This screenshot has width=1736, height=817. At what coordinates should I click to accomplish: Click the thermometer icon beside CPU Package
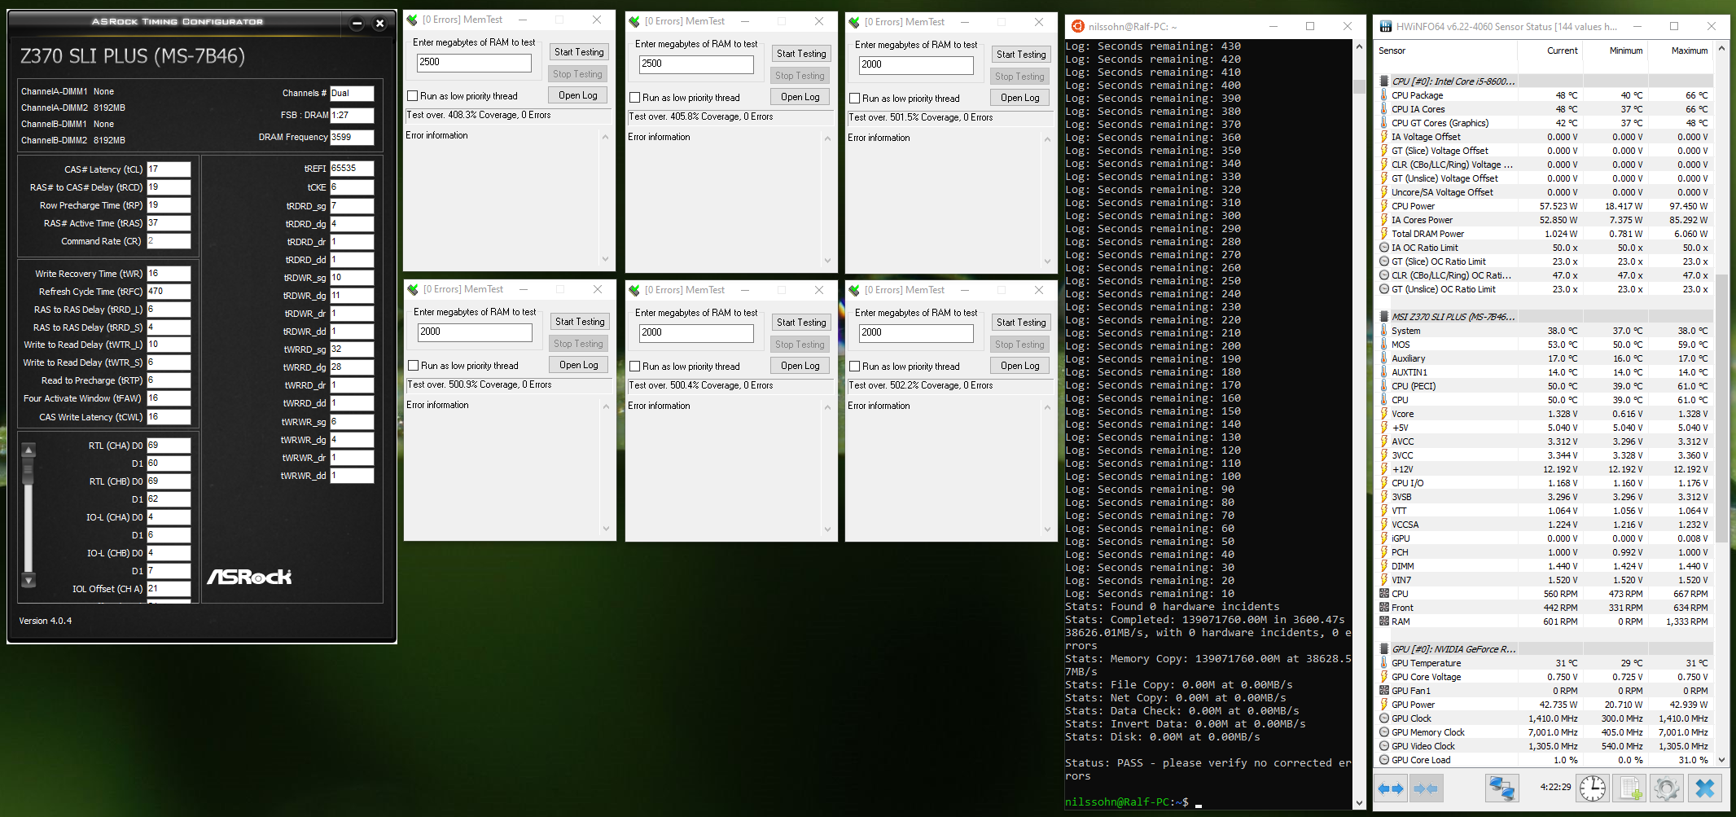pyautogui.click(x=1384, y=95)
